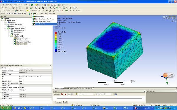Choose Show Undeformed WireFrame option
The image size is (177, 110).
pyautogui.click(x=45, y=19)
